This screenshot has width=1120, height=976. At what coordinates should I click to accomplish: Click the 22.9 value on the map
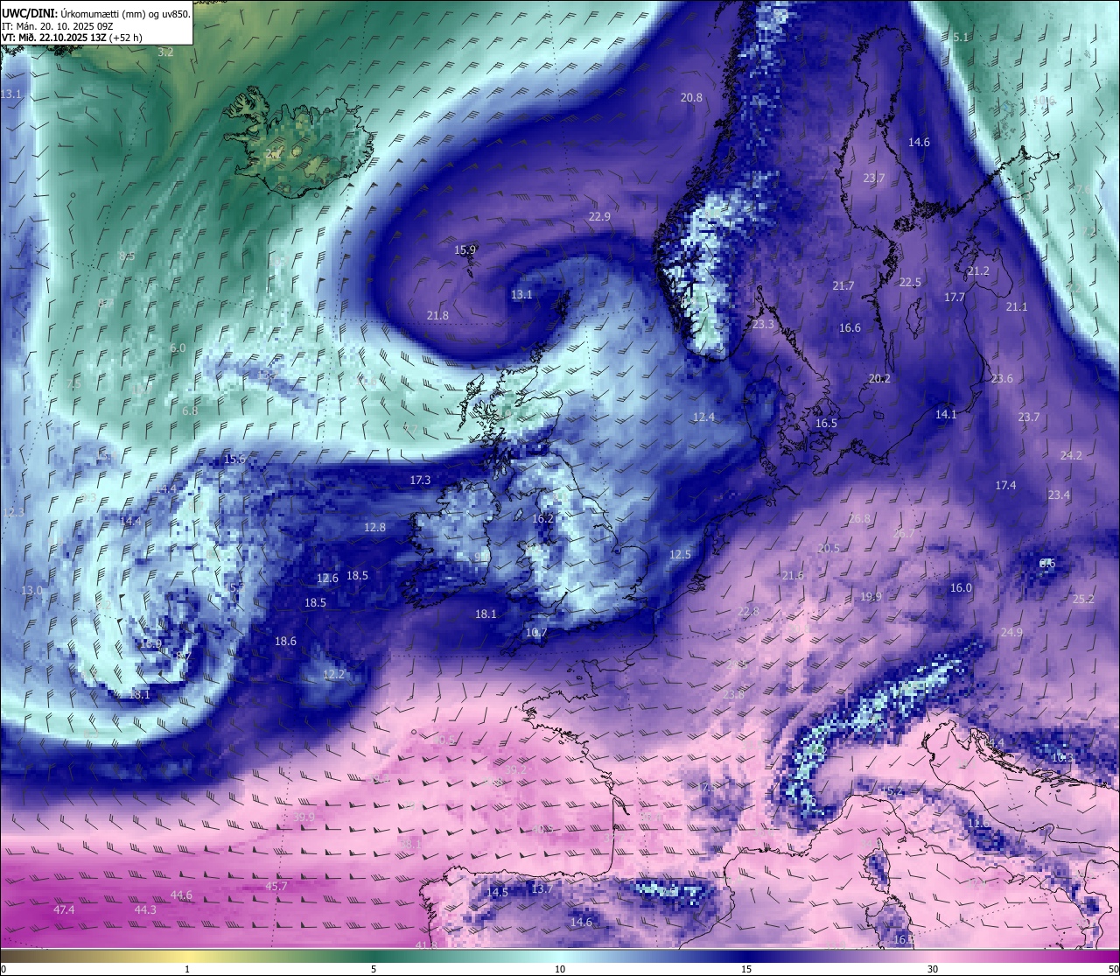599,216
